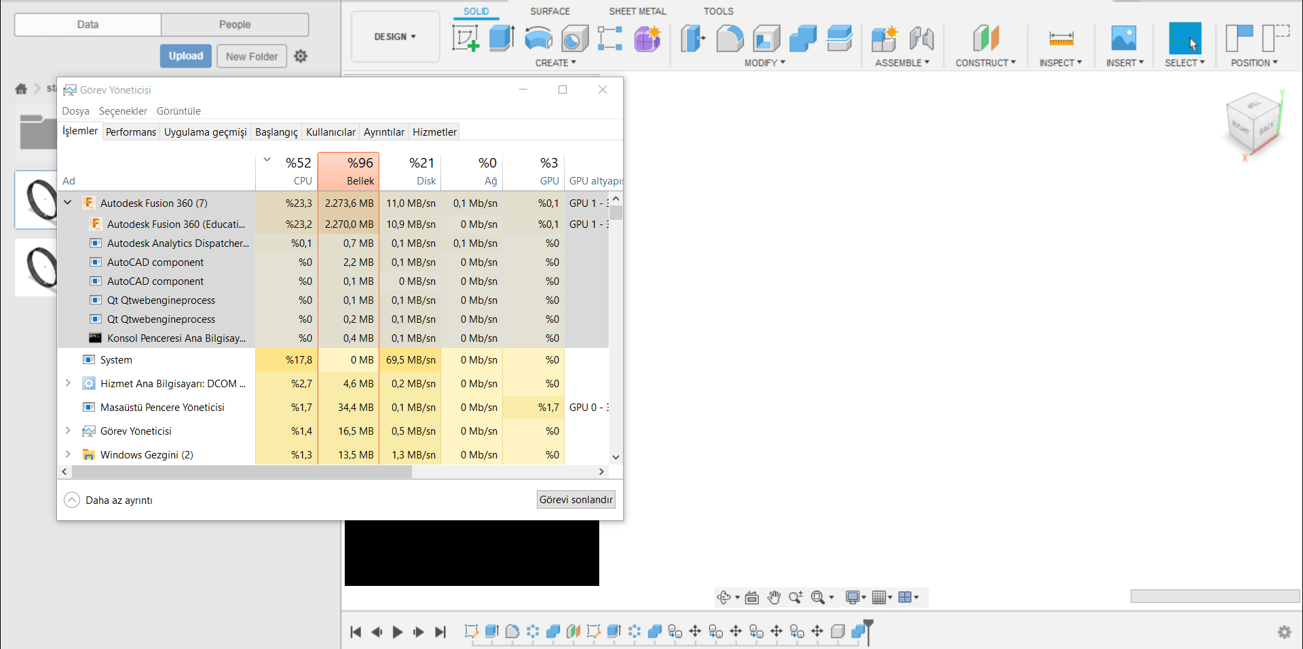1303x649 pixels.
Task: Play the timeline animation
Action: coord(398,632)
